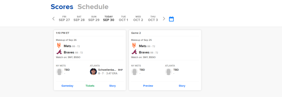The width and height of the screenshot is (282, 97).
Task: Click the Mets logo in the 1:10 PM game
Action: pos(59,46)
